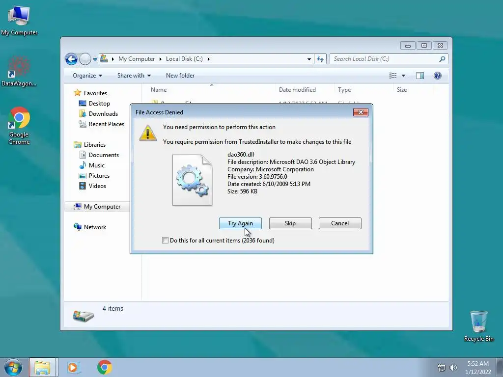503x377 pixels.
Task: Select DataWagon desktop shortcut
Action: (x=19, y=72)
